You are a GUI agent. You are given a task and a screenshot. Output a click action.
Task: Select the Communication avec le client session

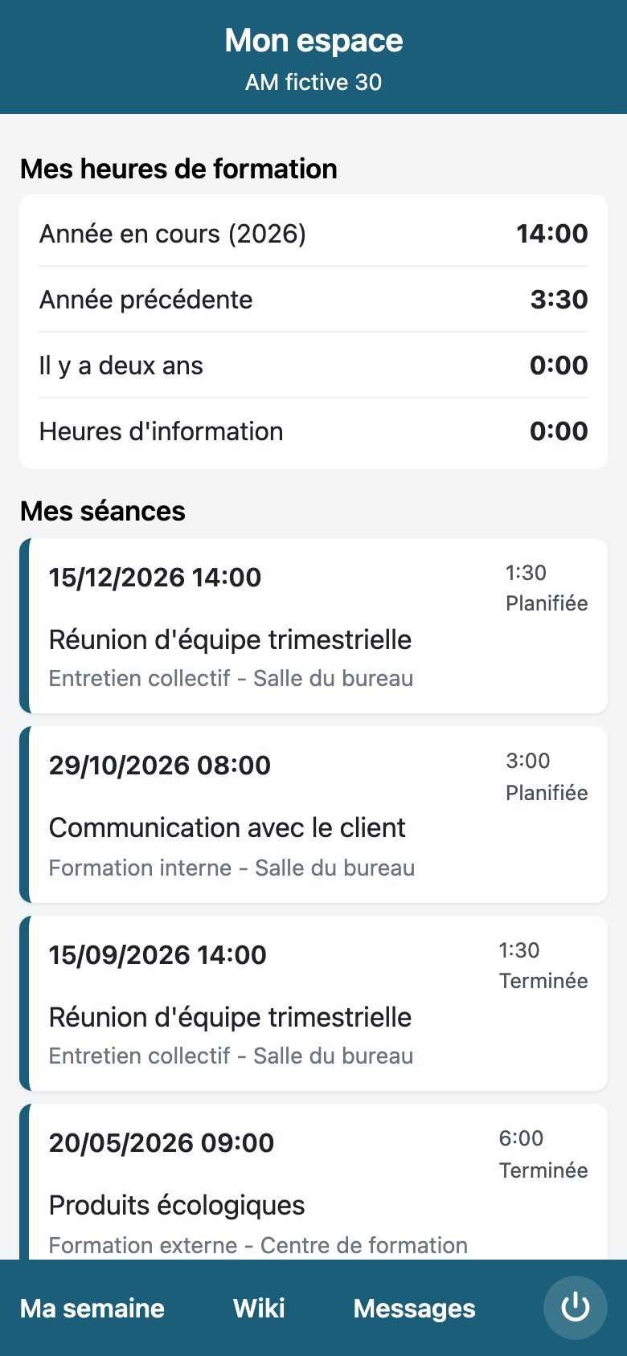(x=313, y=815)
